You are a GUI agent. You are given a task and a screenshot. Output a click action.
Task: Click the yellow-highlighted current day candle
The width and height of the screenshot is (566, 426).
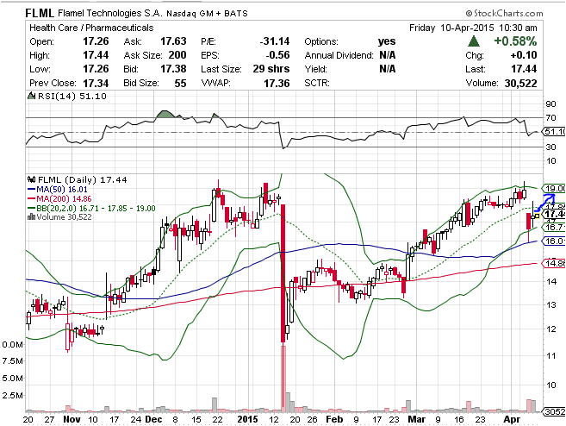coord(537,216)
